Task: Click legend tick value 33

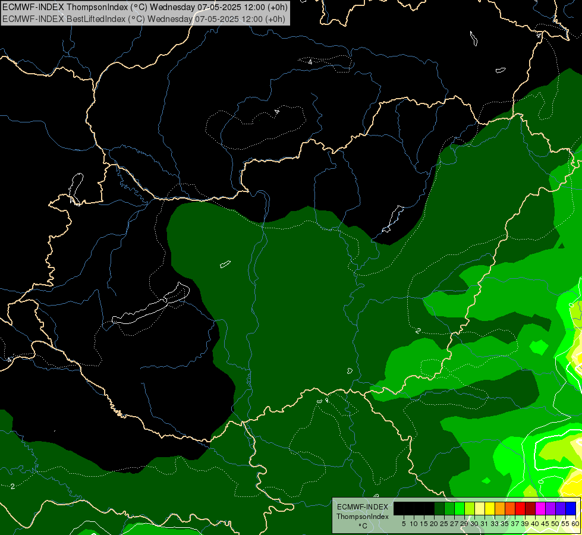Action: [495, 524]
